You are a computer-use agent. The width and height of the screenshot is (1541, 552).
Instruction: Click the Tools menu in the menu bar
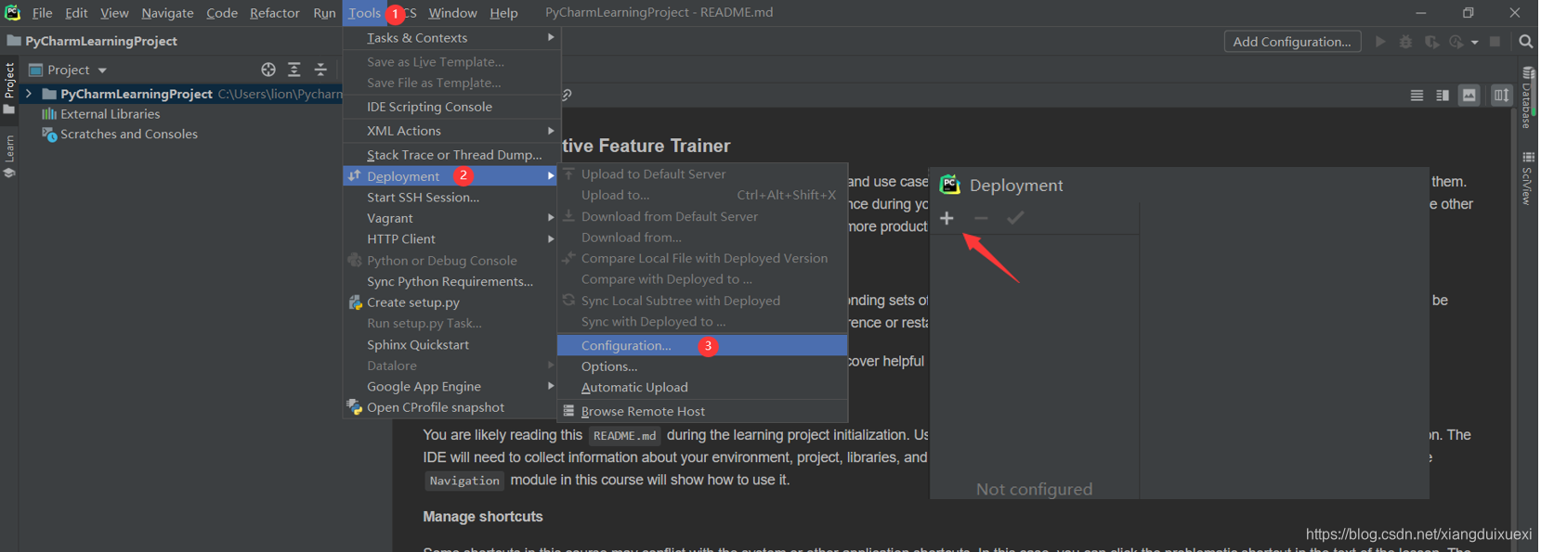tap(364, 13)
